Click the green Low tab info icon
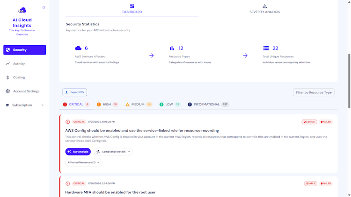The height and width of the screenshot is (197, 351). tap(161, 104)
